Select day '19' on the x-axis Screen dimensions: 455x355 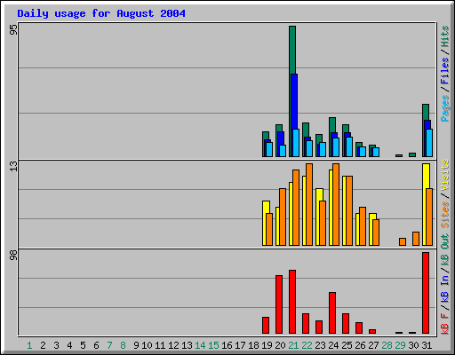pyautogui.click(x=267, y=345)
